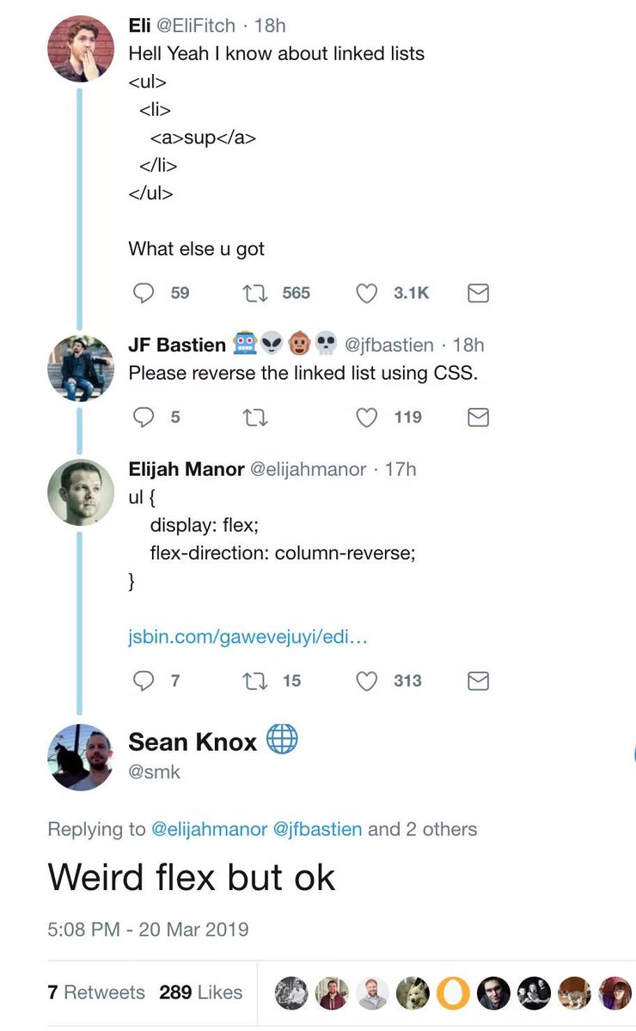Screen dimensions: 636x1031
Task: View the 289 Likes list
Action: (x=200, y=992)
